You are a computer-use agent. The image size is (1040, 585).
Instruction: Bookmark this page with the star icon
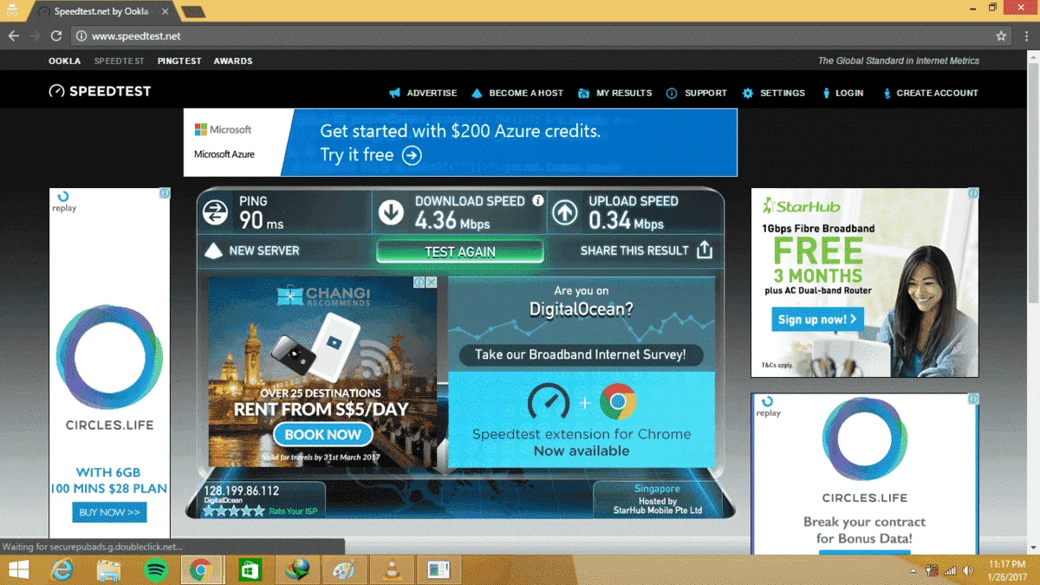click(1001, 36)
